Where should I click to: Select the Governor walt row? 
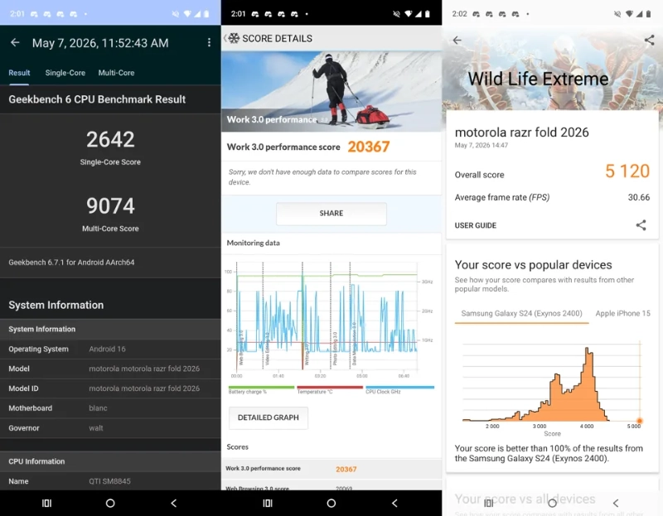[x=110, y=428]
